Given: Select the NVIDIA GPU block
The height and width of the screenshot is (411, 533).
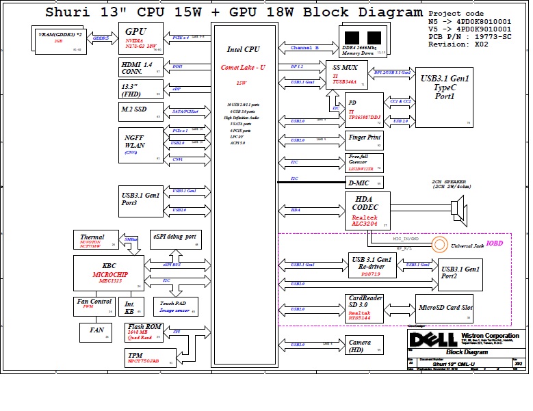Looking at the screenshot, I should coord(140,39).
